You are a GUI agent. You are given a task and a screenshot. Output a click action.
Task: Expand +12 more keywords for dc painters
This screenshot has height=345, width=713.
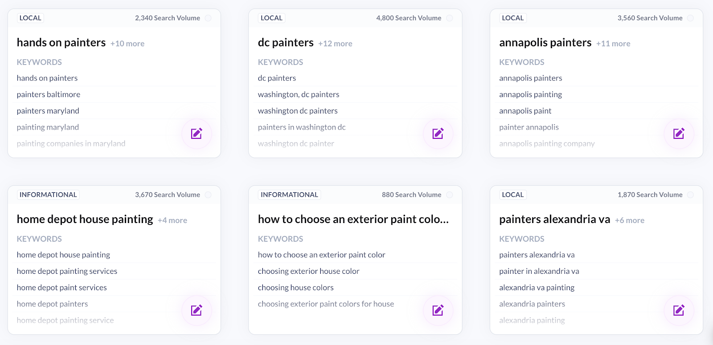(x=335, y=44)
